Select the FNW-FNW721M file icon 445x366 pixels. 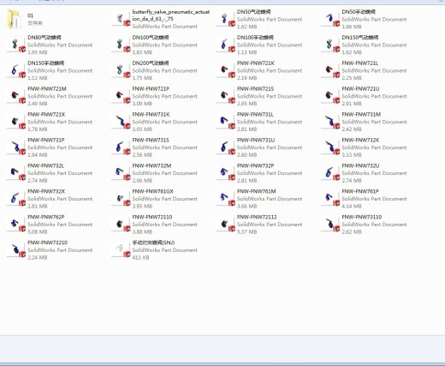coord(16,96)
